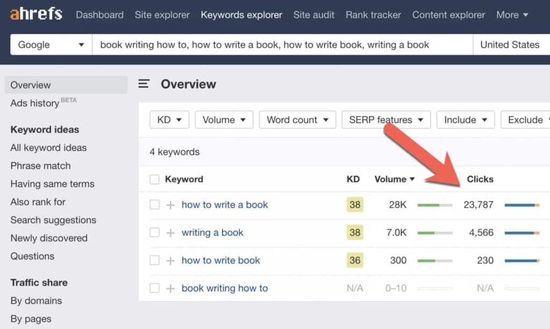
Task: Open Questions in the sidebar
Action: click(x=32, y=256)
